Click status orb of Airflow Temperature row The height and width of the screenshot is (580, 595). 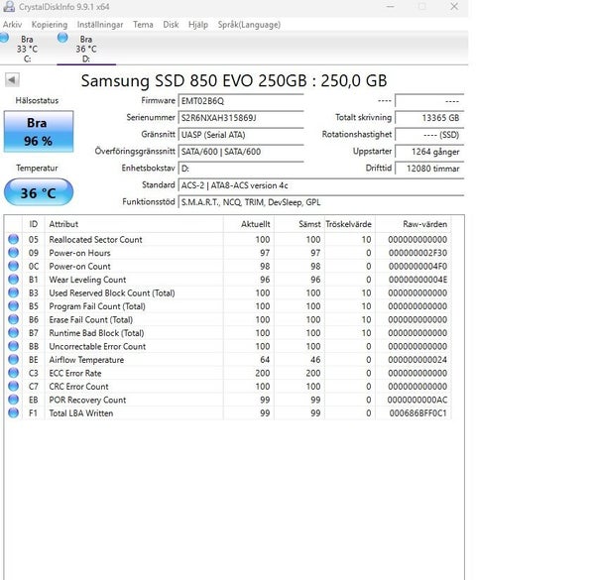click(x=13, y=359)
